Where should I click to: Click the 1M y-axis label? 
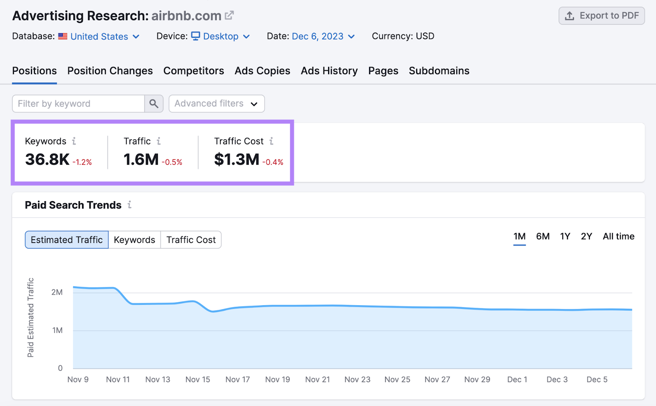(57, 330)
